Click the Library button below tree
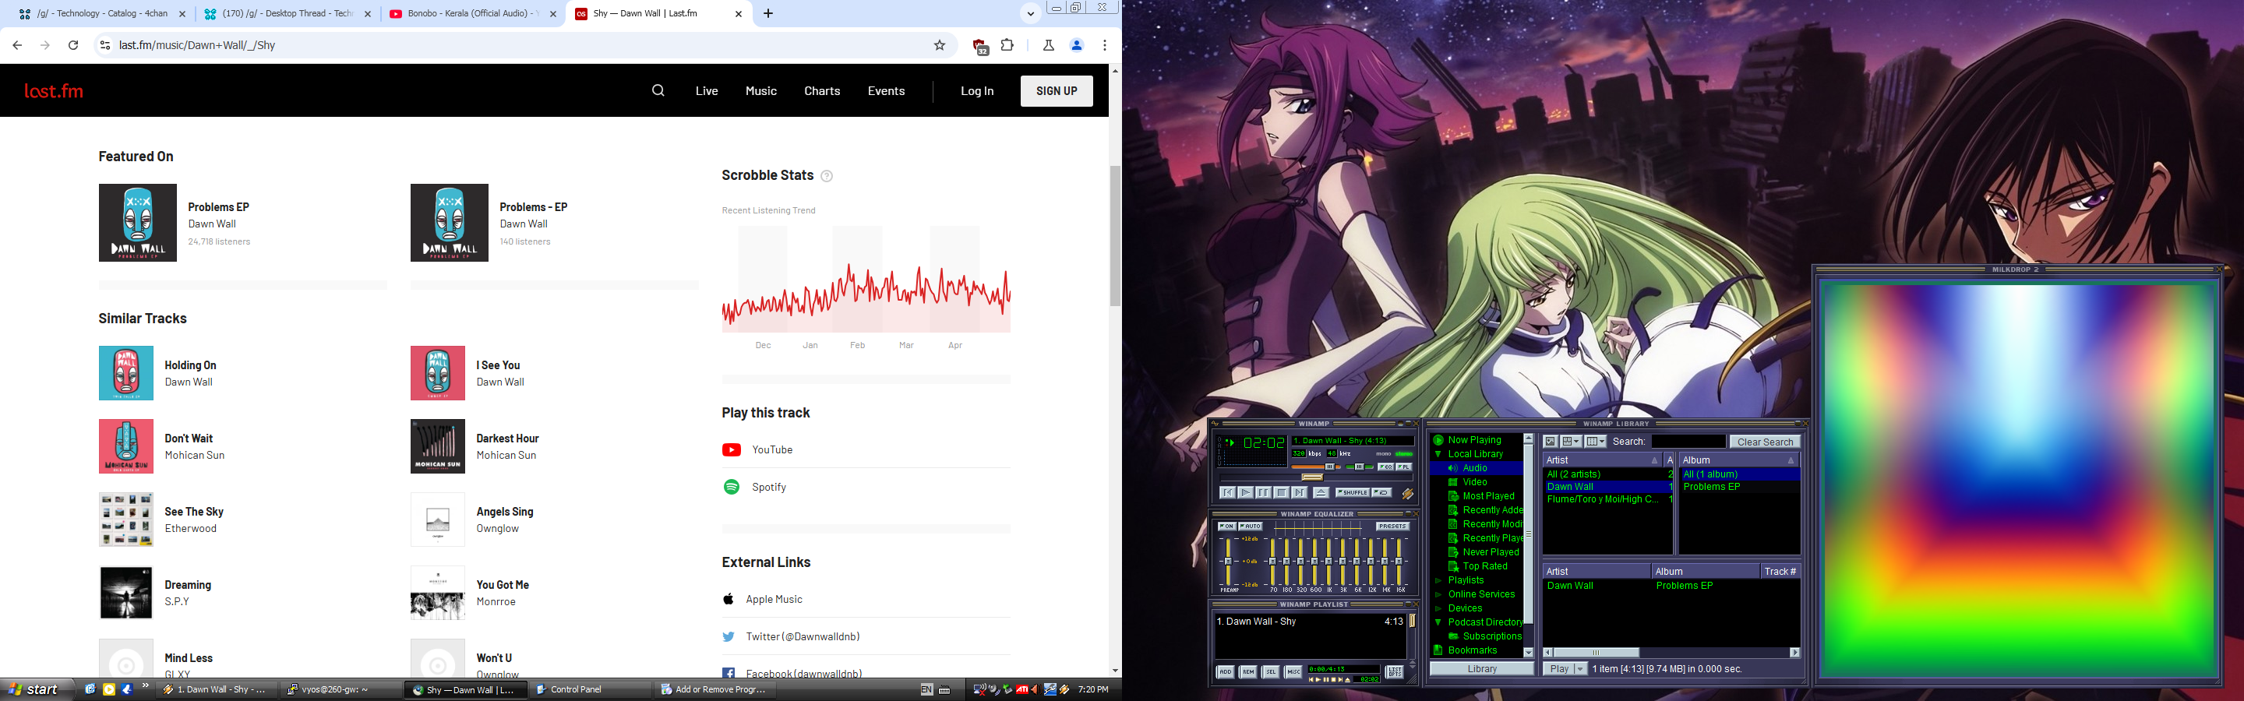This screenshot has height=701, width=2244. 1482,669
